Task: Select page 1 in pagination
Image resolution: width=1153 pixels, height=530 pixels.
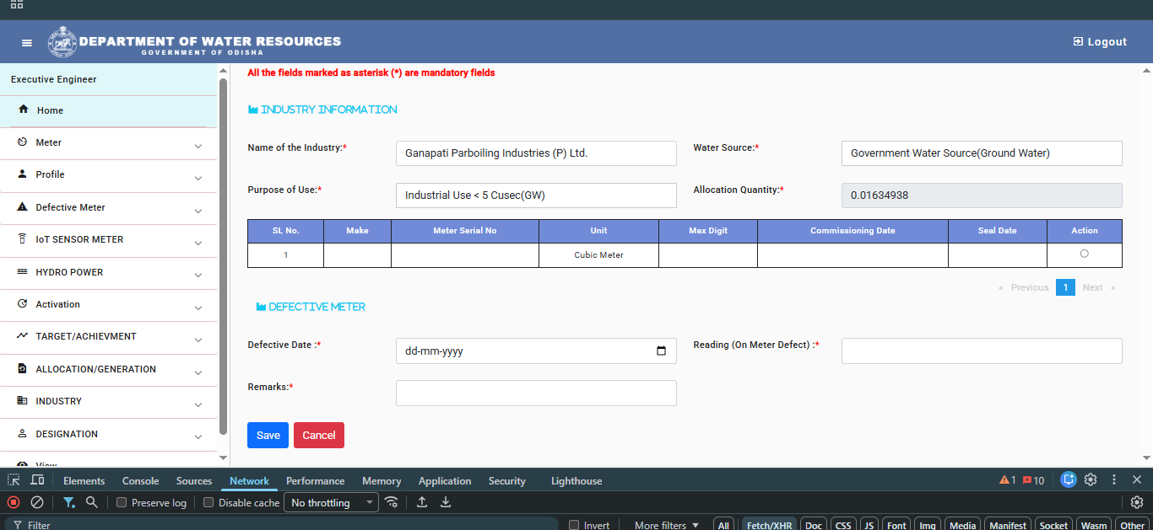Action: pyautogui.click(x=1065, y=287)
